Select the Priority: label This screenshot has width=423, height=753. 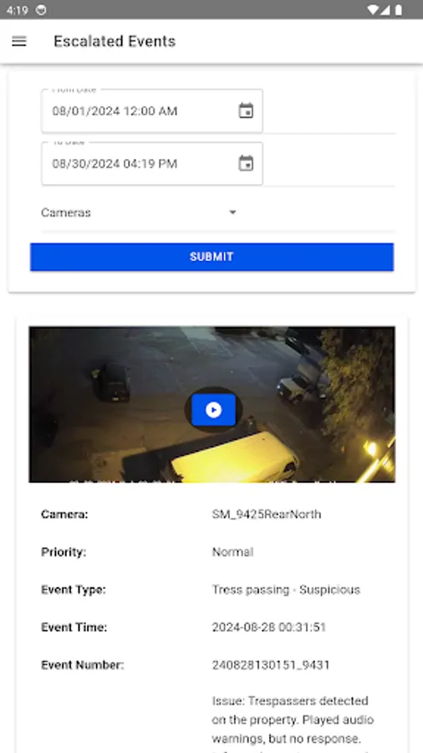pos(64,552)
